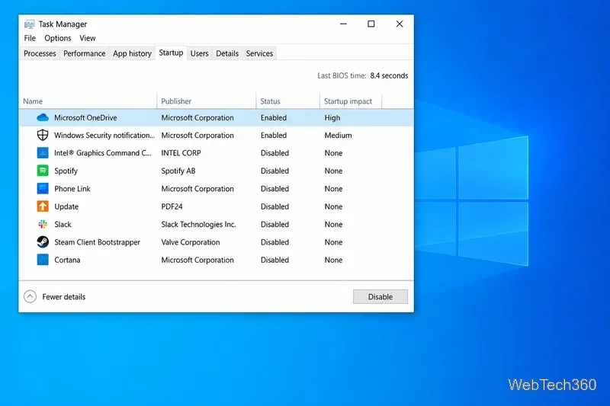Click OneDrive's Enabled status cell
Screen dimensions: 610x406
[274, 118]
